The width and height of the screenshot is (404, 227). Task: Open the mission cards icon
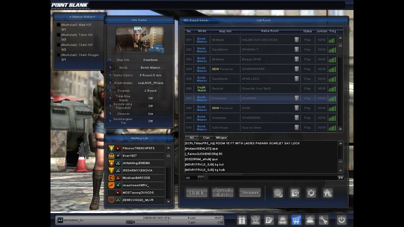click(x=269, y=220)
